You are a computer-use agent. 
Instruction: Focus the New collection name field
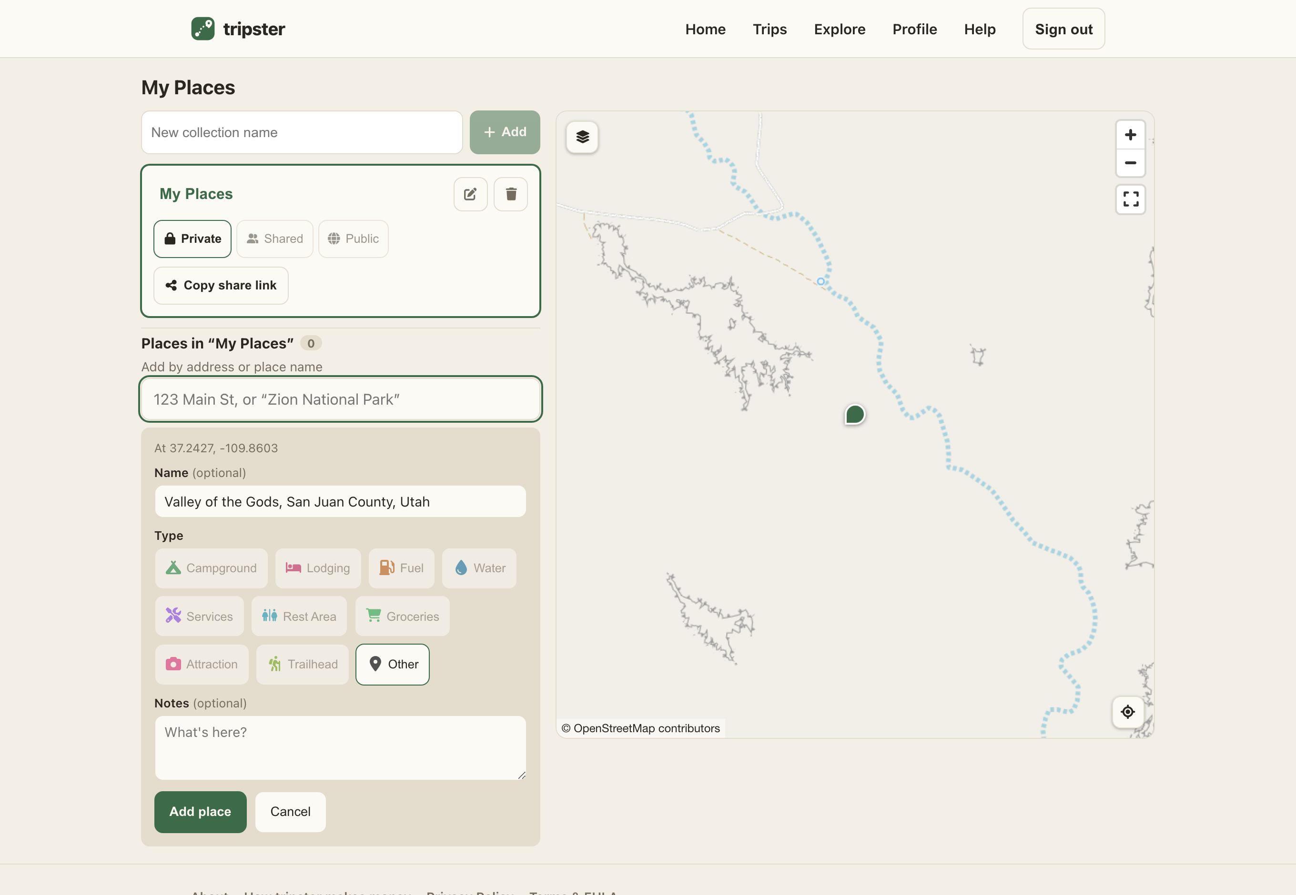302,132
